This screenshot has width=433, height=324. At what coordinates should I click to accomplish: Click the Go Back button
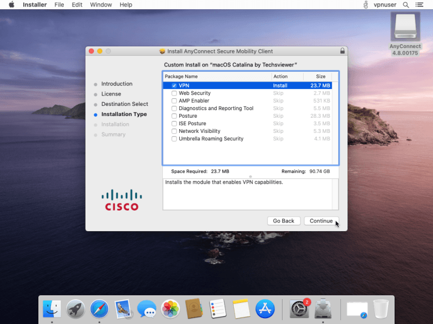pos(284,221)
